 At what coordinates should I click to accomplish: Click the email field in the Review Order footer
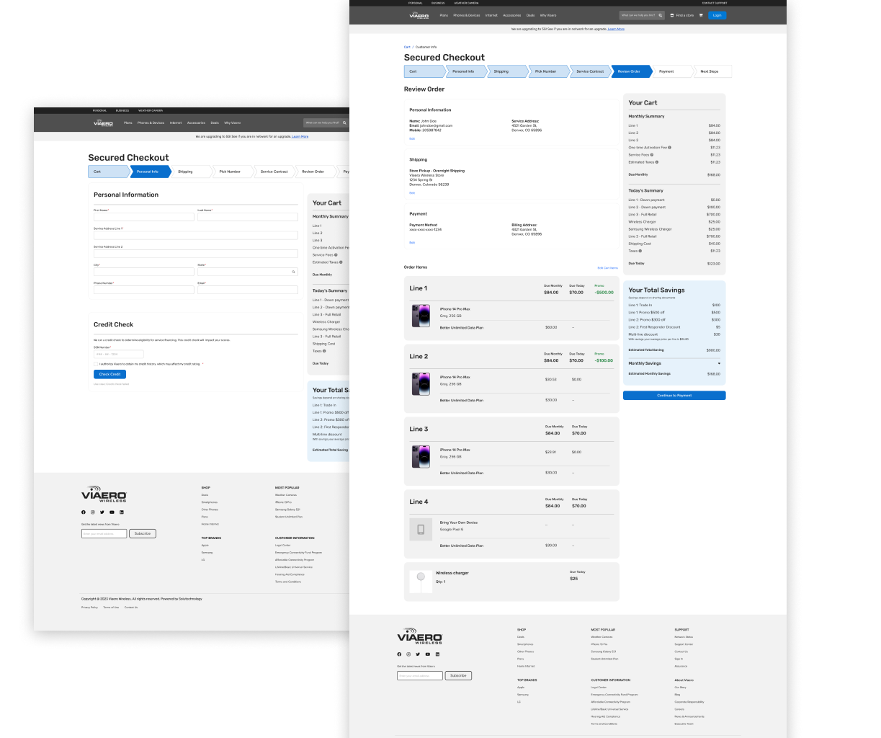(420, 676)
